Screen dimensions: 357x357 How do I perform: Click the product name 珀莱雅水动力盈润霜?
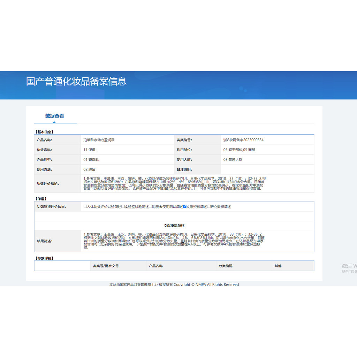(99, 140)
